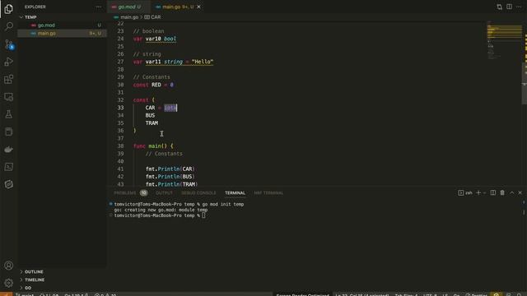Close the main.go editor tab

[x=198, y=7]
